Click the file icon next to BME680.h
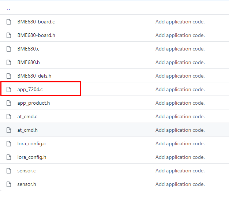This screenshot has width=229, height=198. [9, 63]
